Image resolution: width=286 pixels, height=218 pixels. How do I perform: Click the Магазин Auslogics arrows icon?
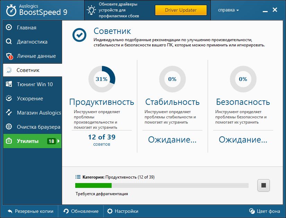click(9, 112)
